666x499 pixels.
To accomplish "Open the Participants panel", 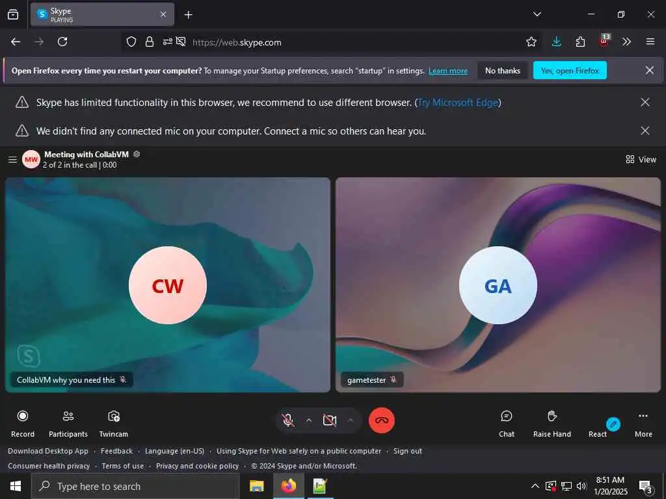I will 68,423.
